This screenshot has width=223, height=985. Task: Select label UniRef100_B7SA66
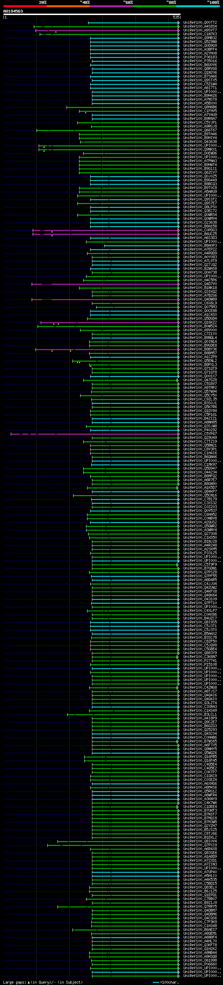[x=200, y=77]
